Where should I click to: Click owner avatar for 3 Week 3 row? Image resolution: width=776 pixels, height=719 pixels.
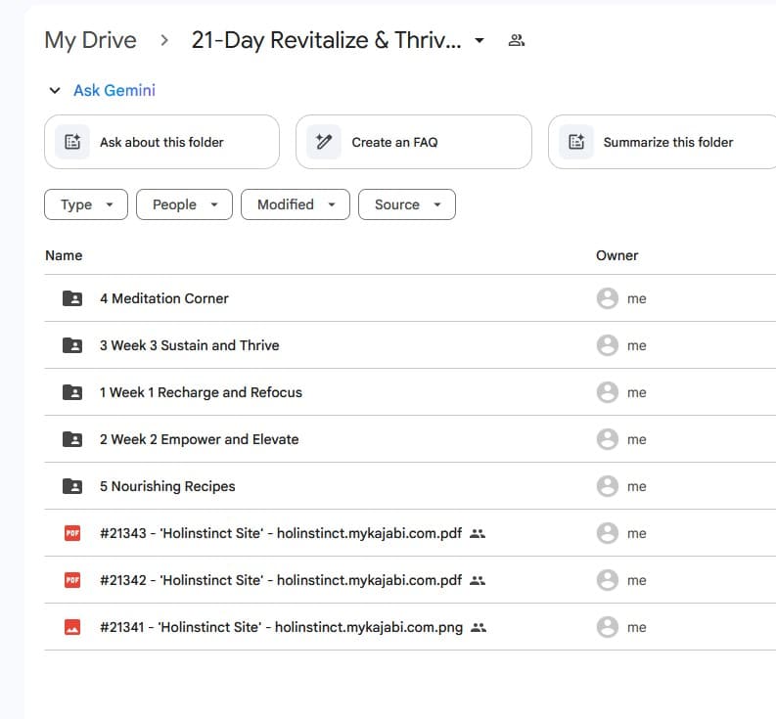(x=607, y=345)
